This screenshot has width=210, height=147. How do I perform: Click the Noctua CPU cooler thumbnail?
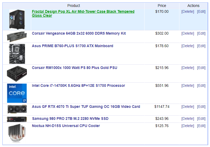17,133
